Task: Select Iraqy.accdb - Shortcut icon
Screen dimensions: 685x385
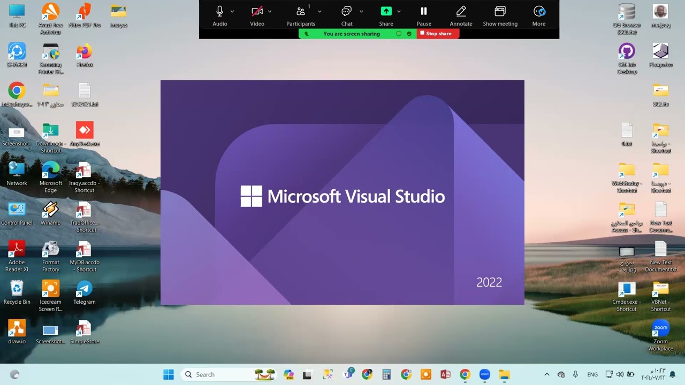Action: pos(85,178)
